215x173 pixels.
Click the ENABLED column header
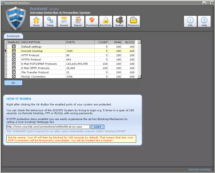14,42
